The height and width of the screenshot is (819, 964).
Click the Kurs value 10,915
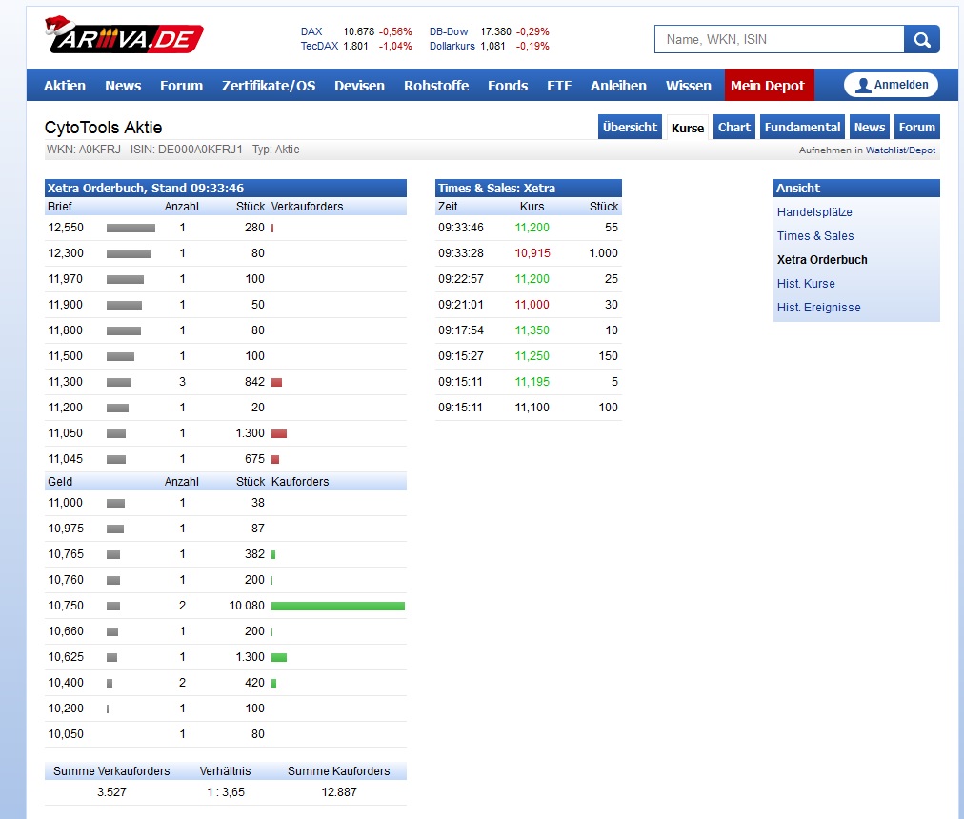(532, 253)
